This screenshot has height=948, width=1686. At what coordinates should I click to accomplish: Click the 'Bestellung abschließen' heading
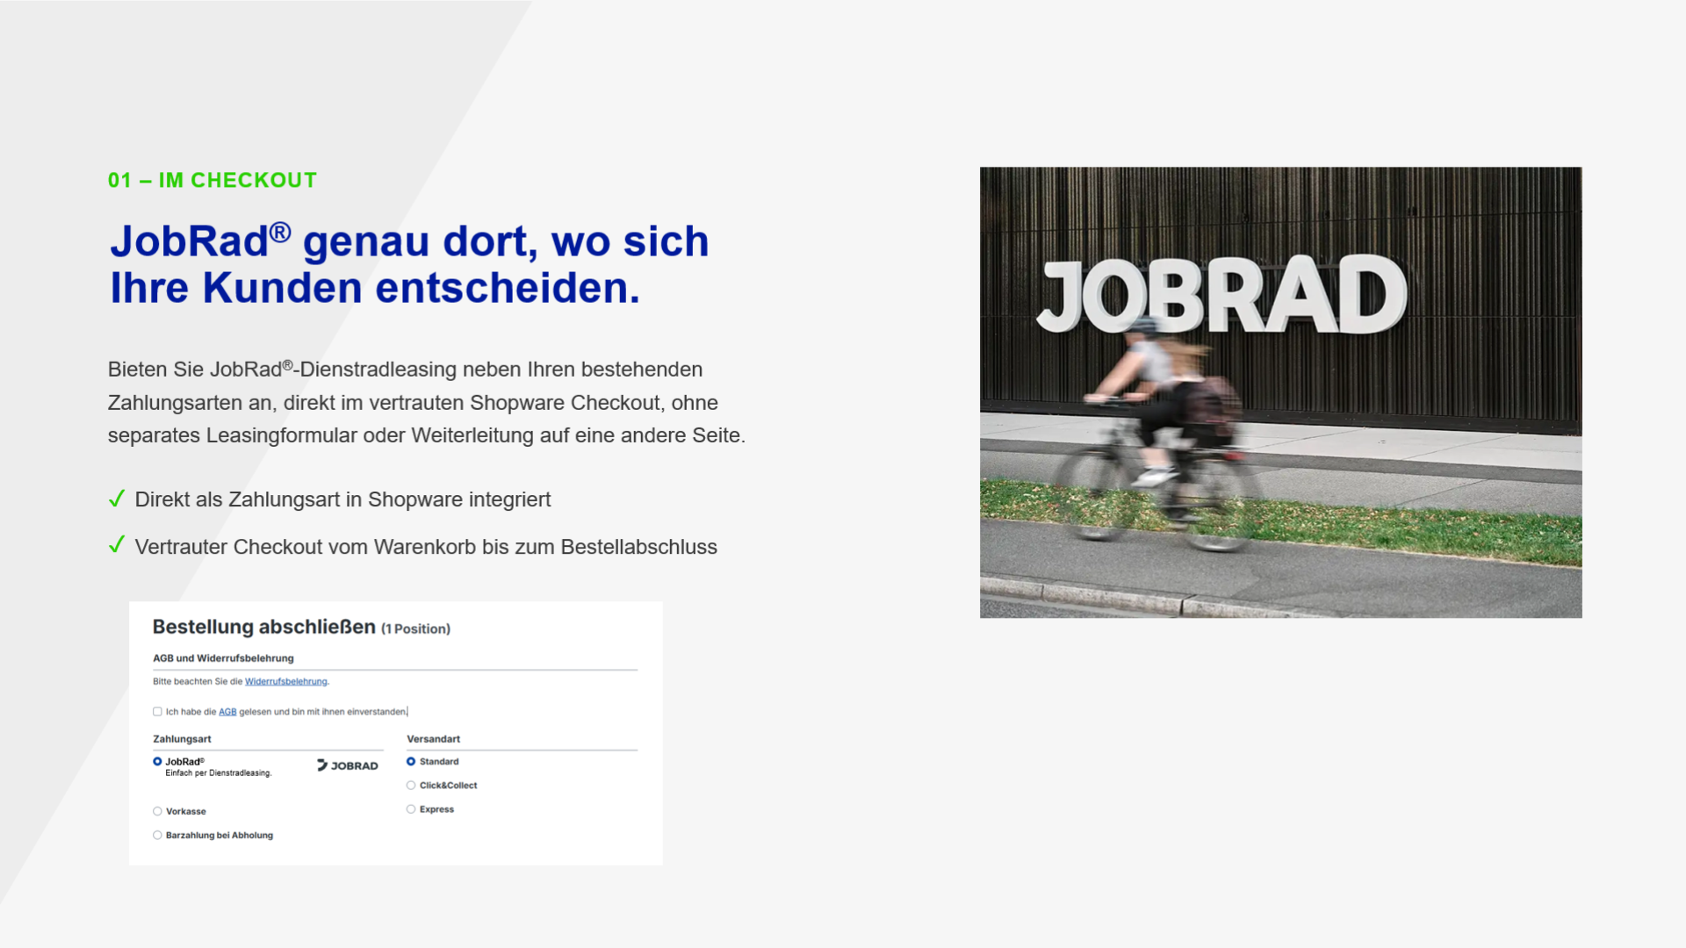click(263, 627)
